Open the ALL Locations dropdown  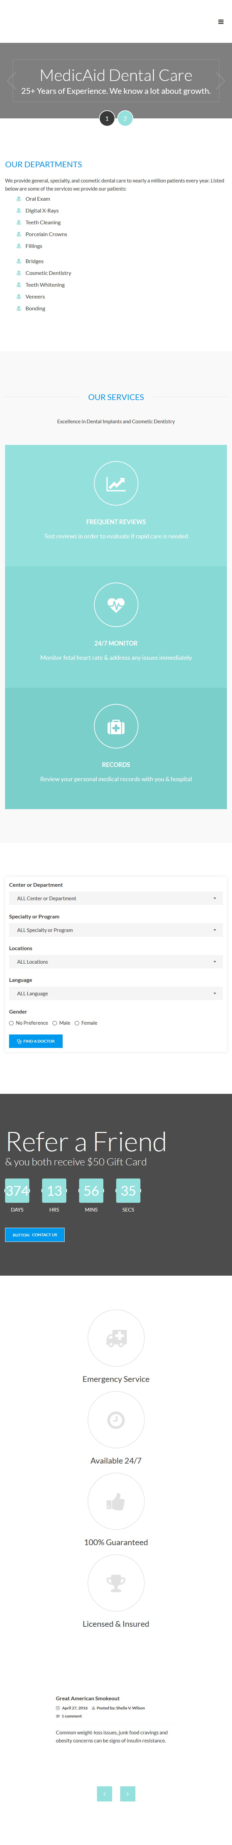click(x=116, y=962)
